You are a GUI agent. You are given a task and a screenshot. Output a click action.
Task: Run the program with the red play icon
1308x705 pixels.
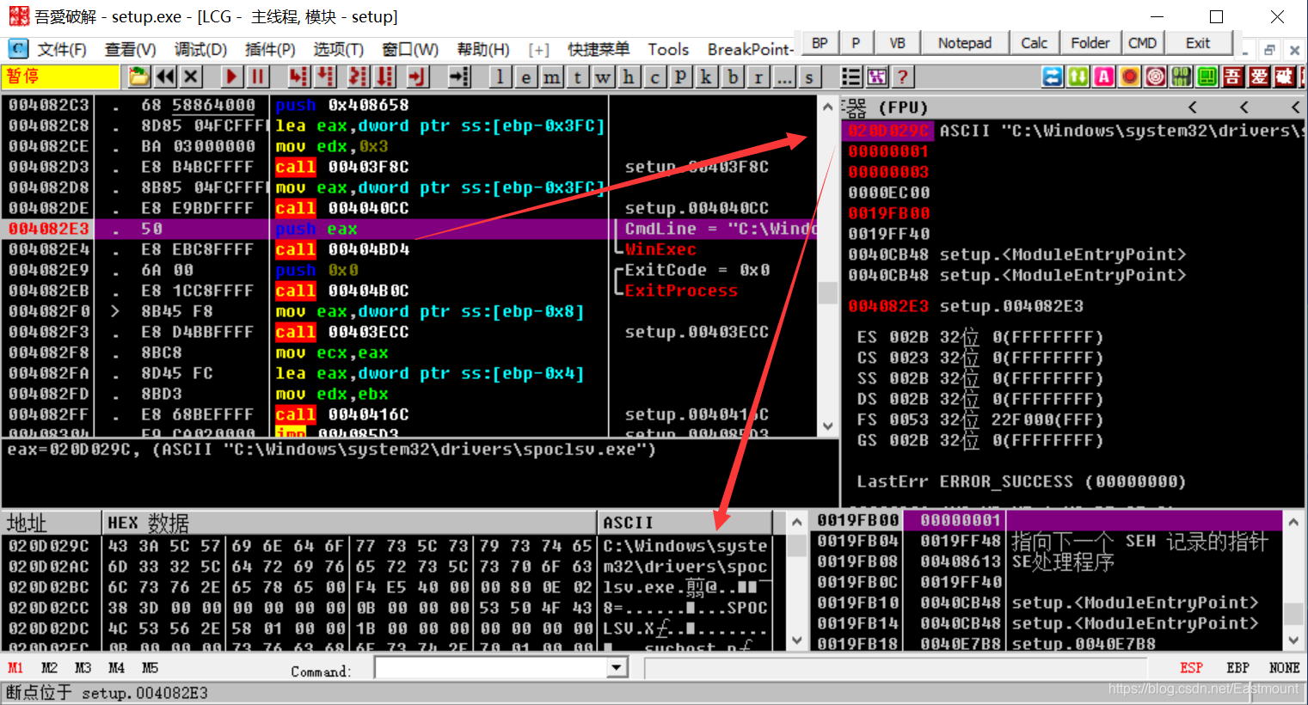click(230, 77)
